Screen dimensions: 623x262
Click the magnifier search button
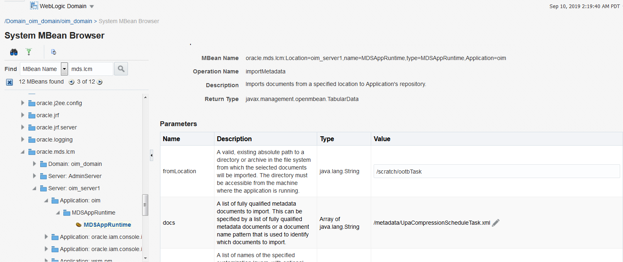pyautogui.click(x=121, y=69)
